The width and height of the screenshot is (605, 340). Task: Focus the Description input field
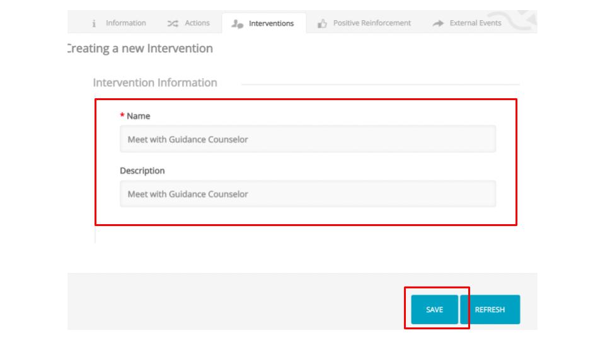(308, 194)
